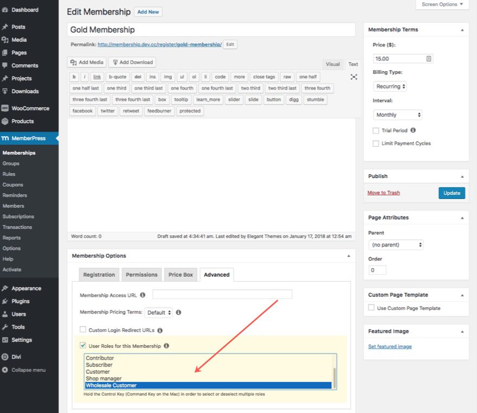This screenshot has width=477, height=413.
Task: Open WooCommerce from the sidebar
Action: click(x=30, y=108)
